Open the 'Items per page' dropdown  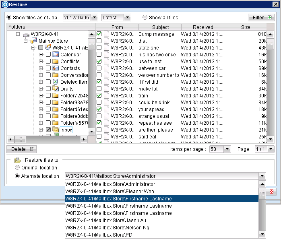coord(227,149)
